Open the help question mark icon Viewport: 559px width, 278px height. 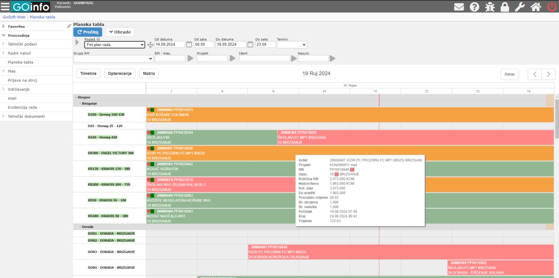tap(475, 7)
